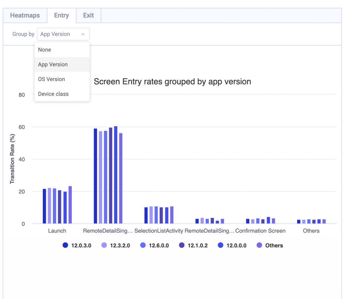Click the 20 y-axis tick label
This screenshot has width=345, height=299.
(22, 192)
